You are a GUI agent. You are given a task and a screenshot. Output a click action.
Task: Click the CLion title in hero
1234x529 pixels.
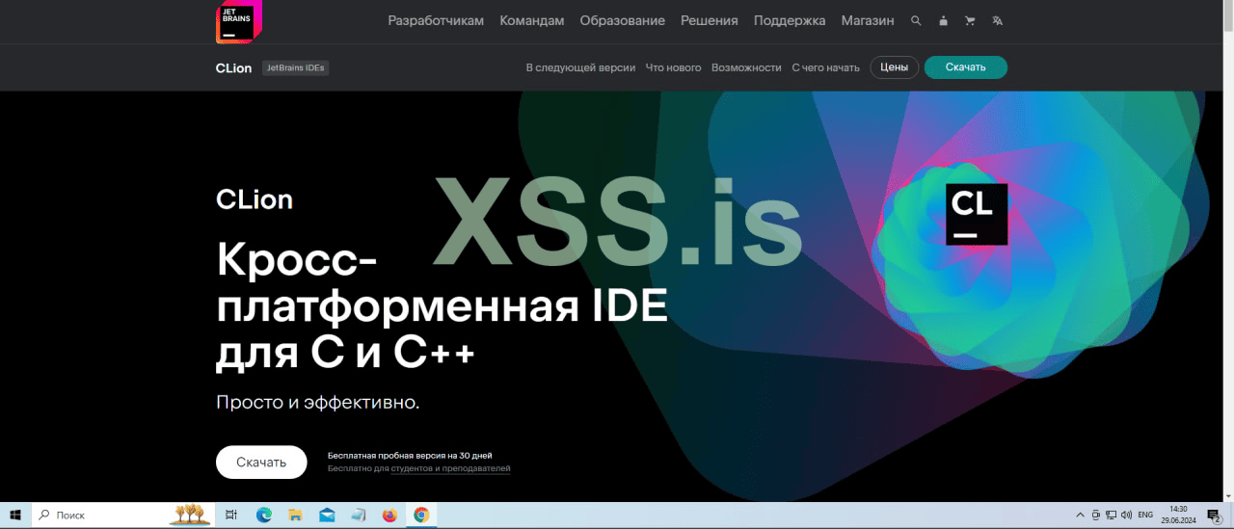tap(255, 199)
